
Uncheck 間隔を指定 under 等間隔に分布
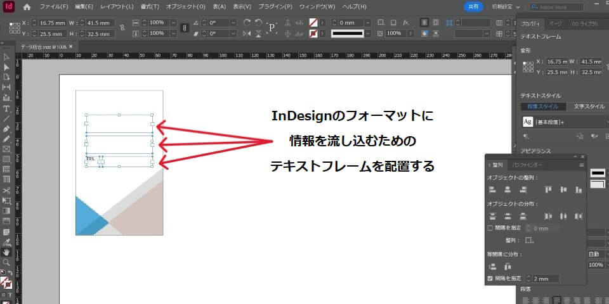[490, 278]
